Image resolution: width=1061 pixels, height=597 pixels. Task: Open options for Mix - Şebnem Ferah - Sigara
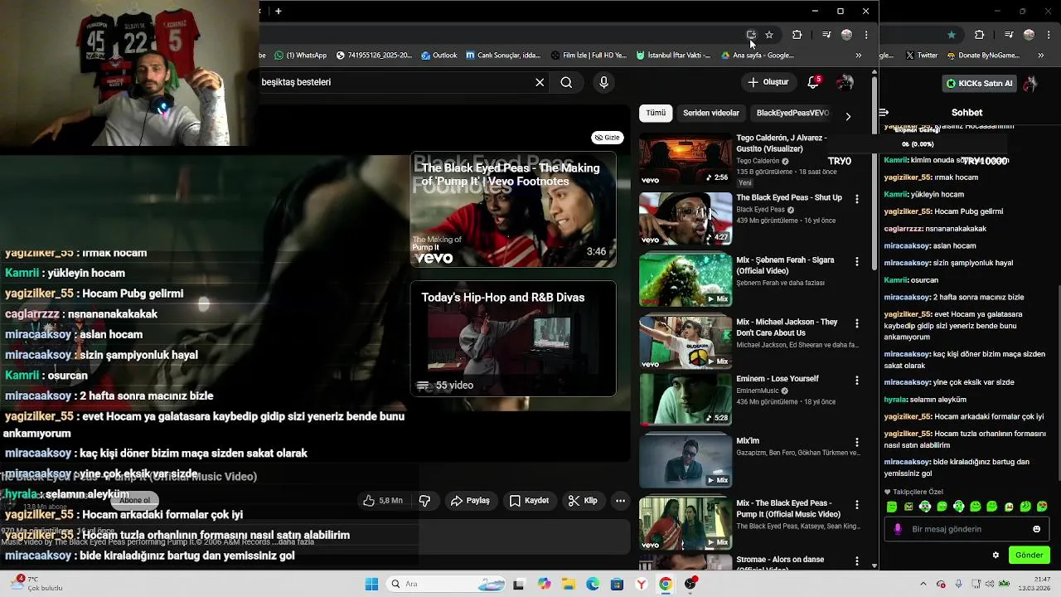click(857, 261)
